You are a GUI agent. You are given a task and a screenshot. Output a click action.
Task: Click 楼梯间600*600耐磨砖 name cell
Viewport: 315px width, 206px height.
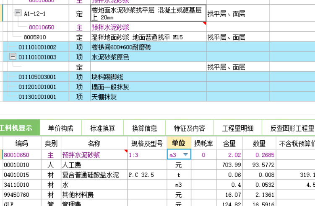point(148,47)
